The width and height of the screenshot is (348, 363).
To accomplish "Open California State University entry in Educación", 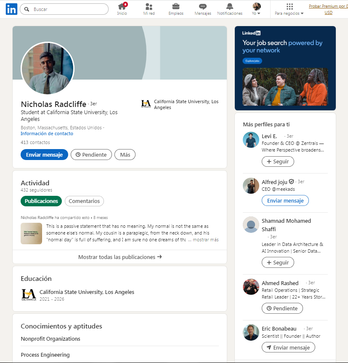I will (87, 292).
